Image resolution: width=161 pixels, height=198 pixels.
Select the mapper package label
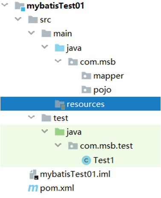pyautogui.click(x=108, y=77)
